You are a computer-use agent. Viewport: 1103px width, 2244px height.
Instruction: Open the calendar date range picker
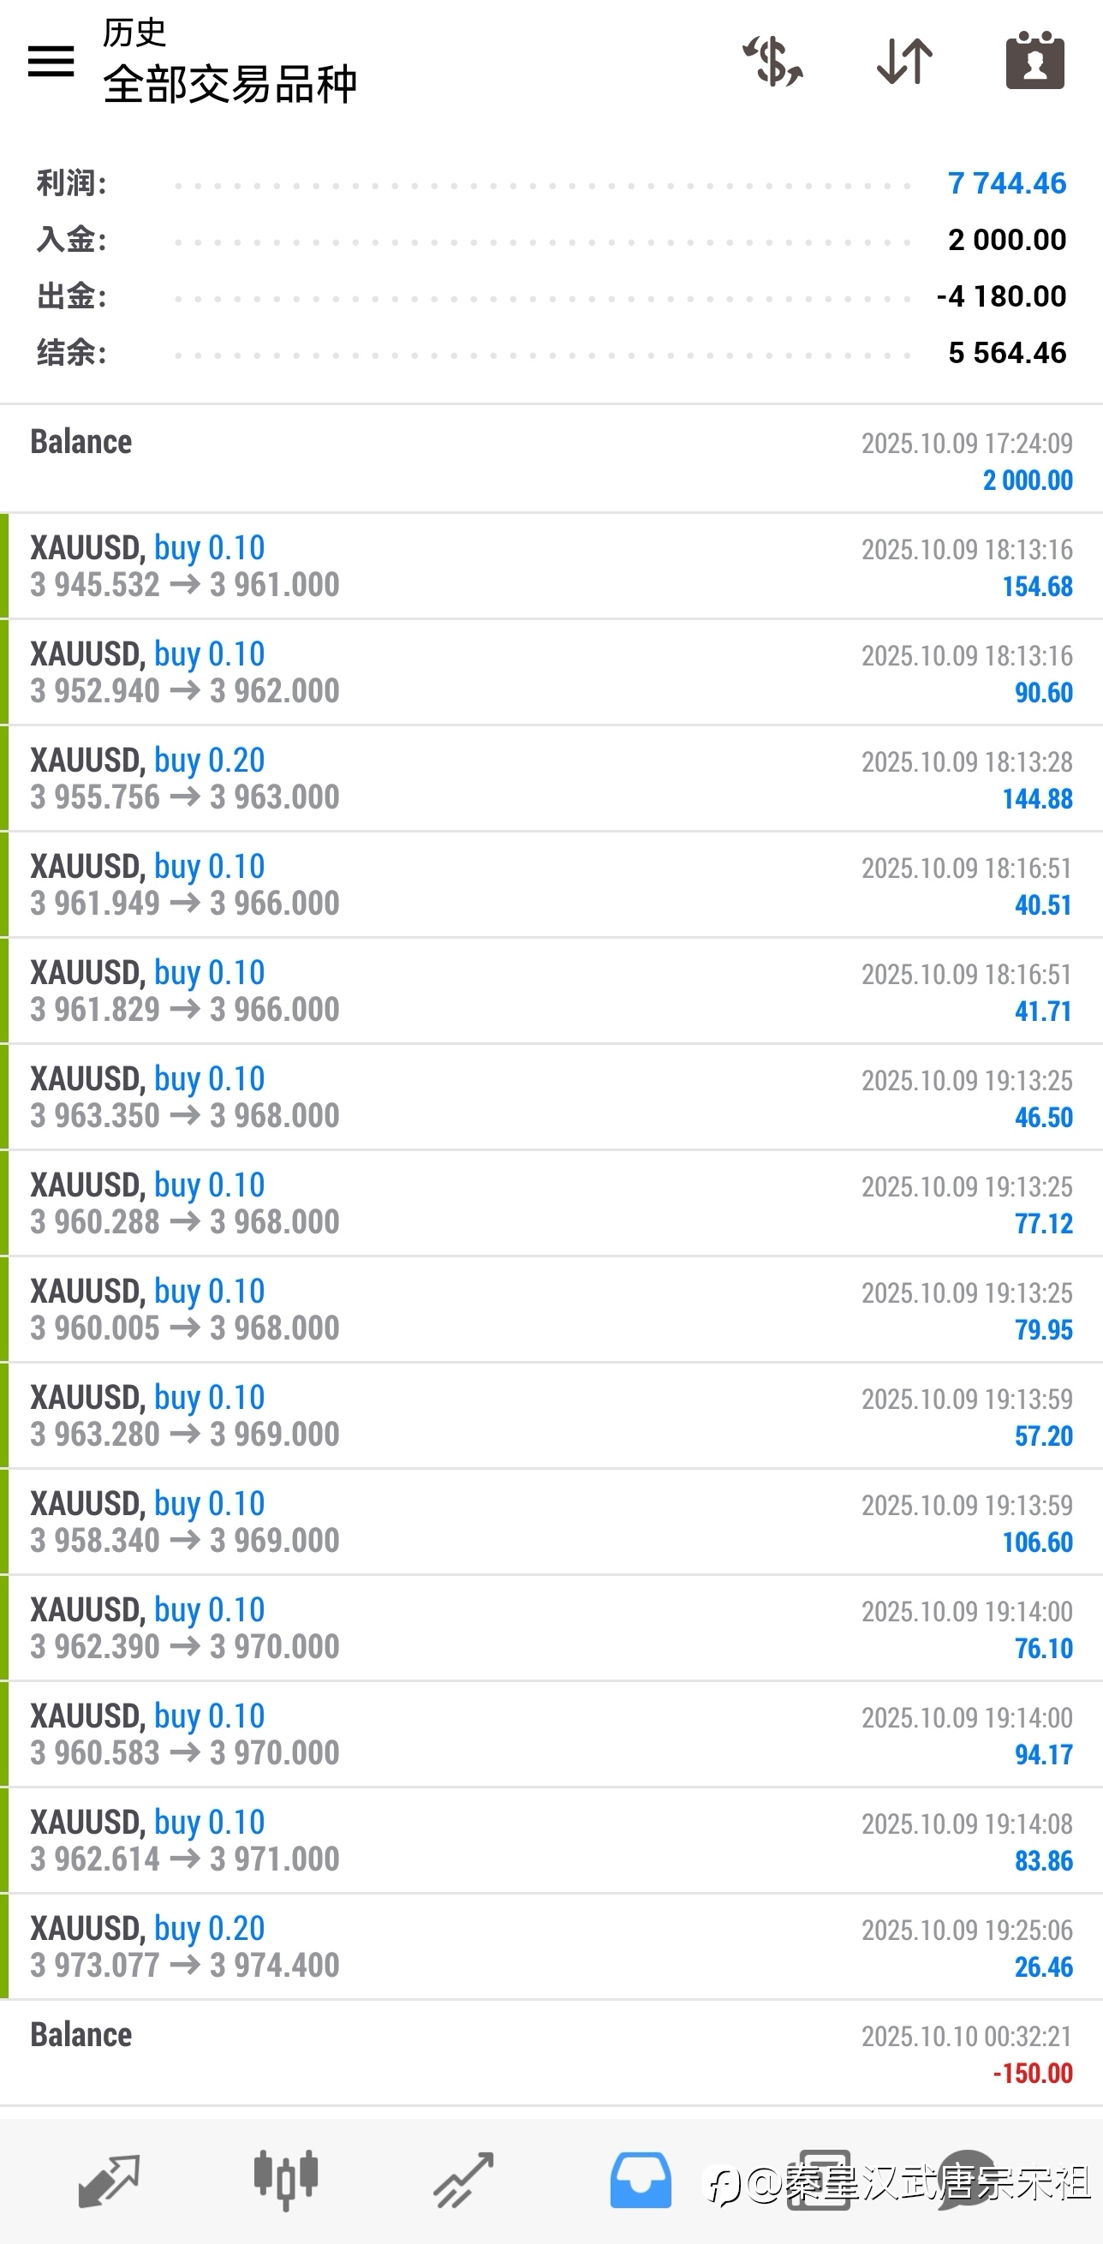point(1035,61)
